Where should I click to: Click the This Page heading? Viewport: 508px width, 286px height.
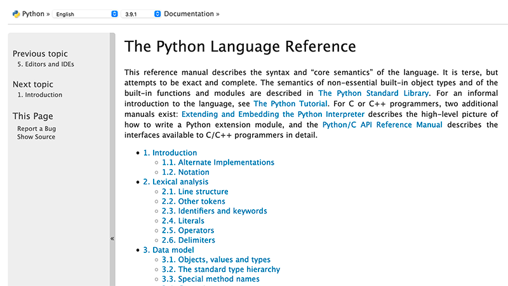point(33,116)
